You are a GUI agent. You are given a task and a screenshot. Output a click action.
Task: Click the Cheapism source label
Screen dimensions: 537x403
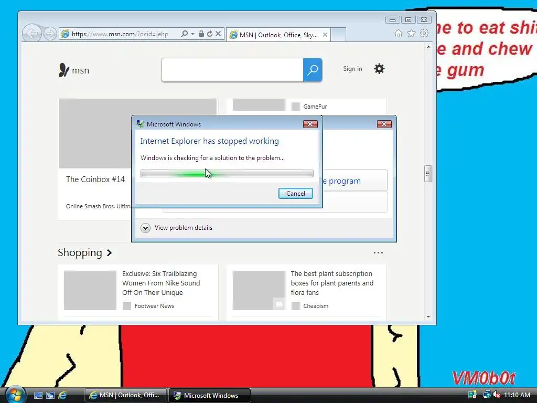pos(316,306)
